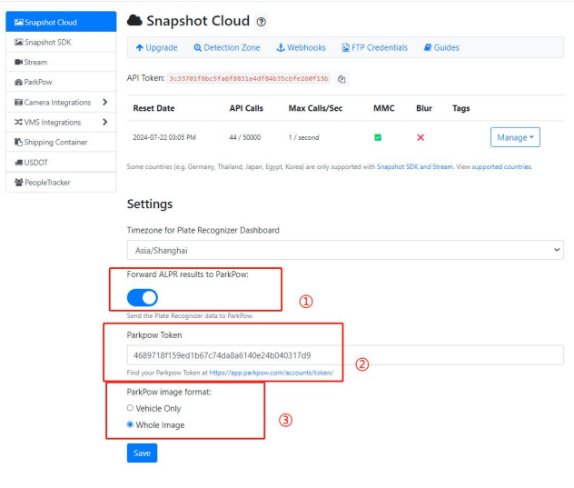Expand the VMS Integrations chevron
Viewport: 574px width, 488px height.
point(105,122)
